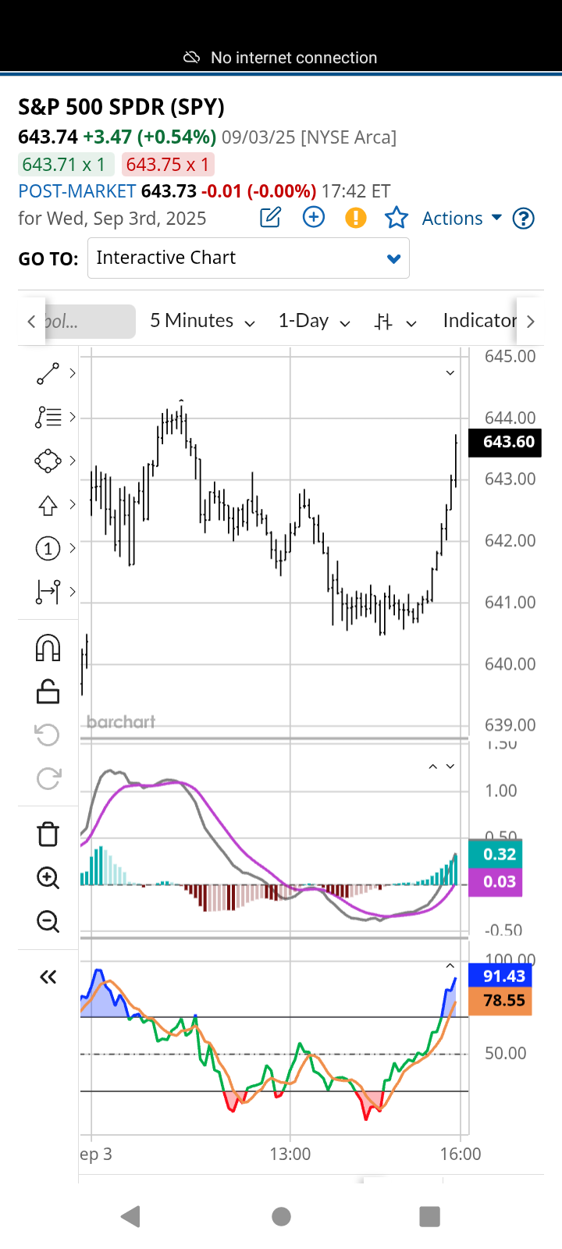Toggle magnet snap mode

pos(48,648)
